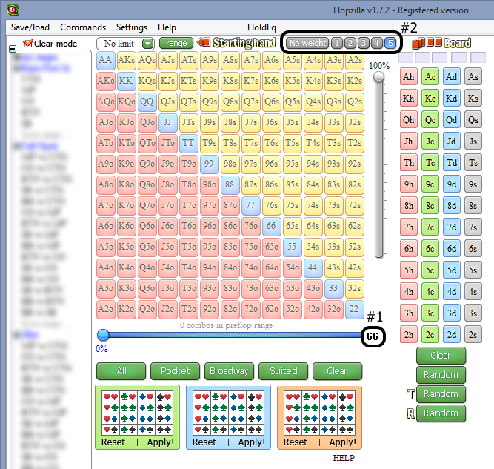Select weight number 4
This screenshot has height=469, width=494.
point(376,43)
